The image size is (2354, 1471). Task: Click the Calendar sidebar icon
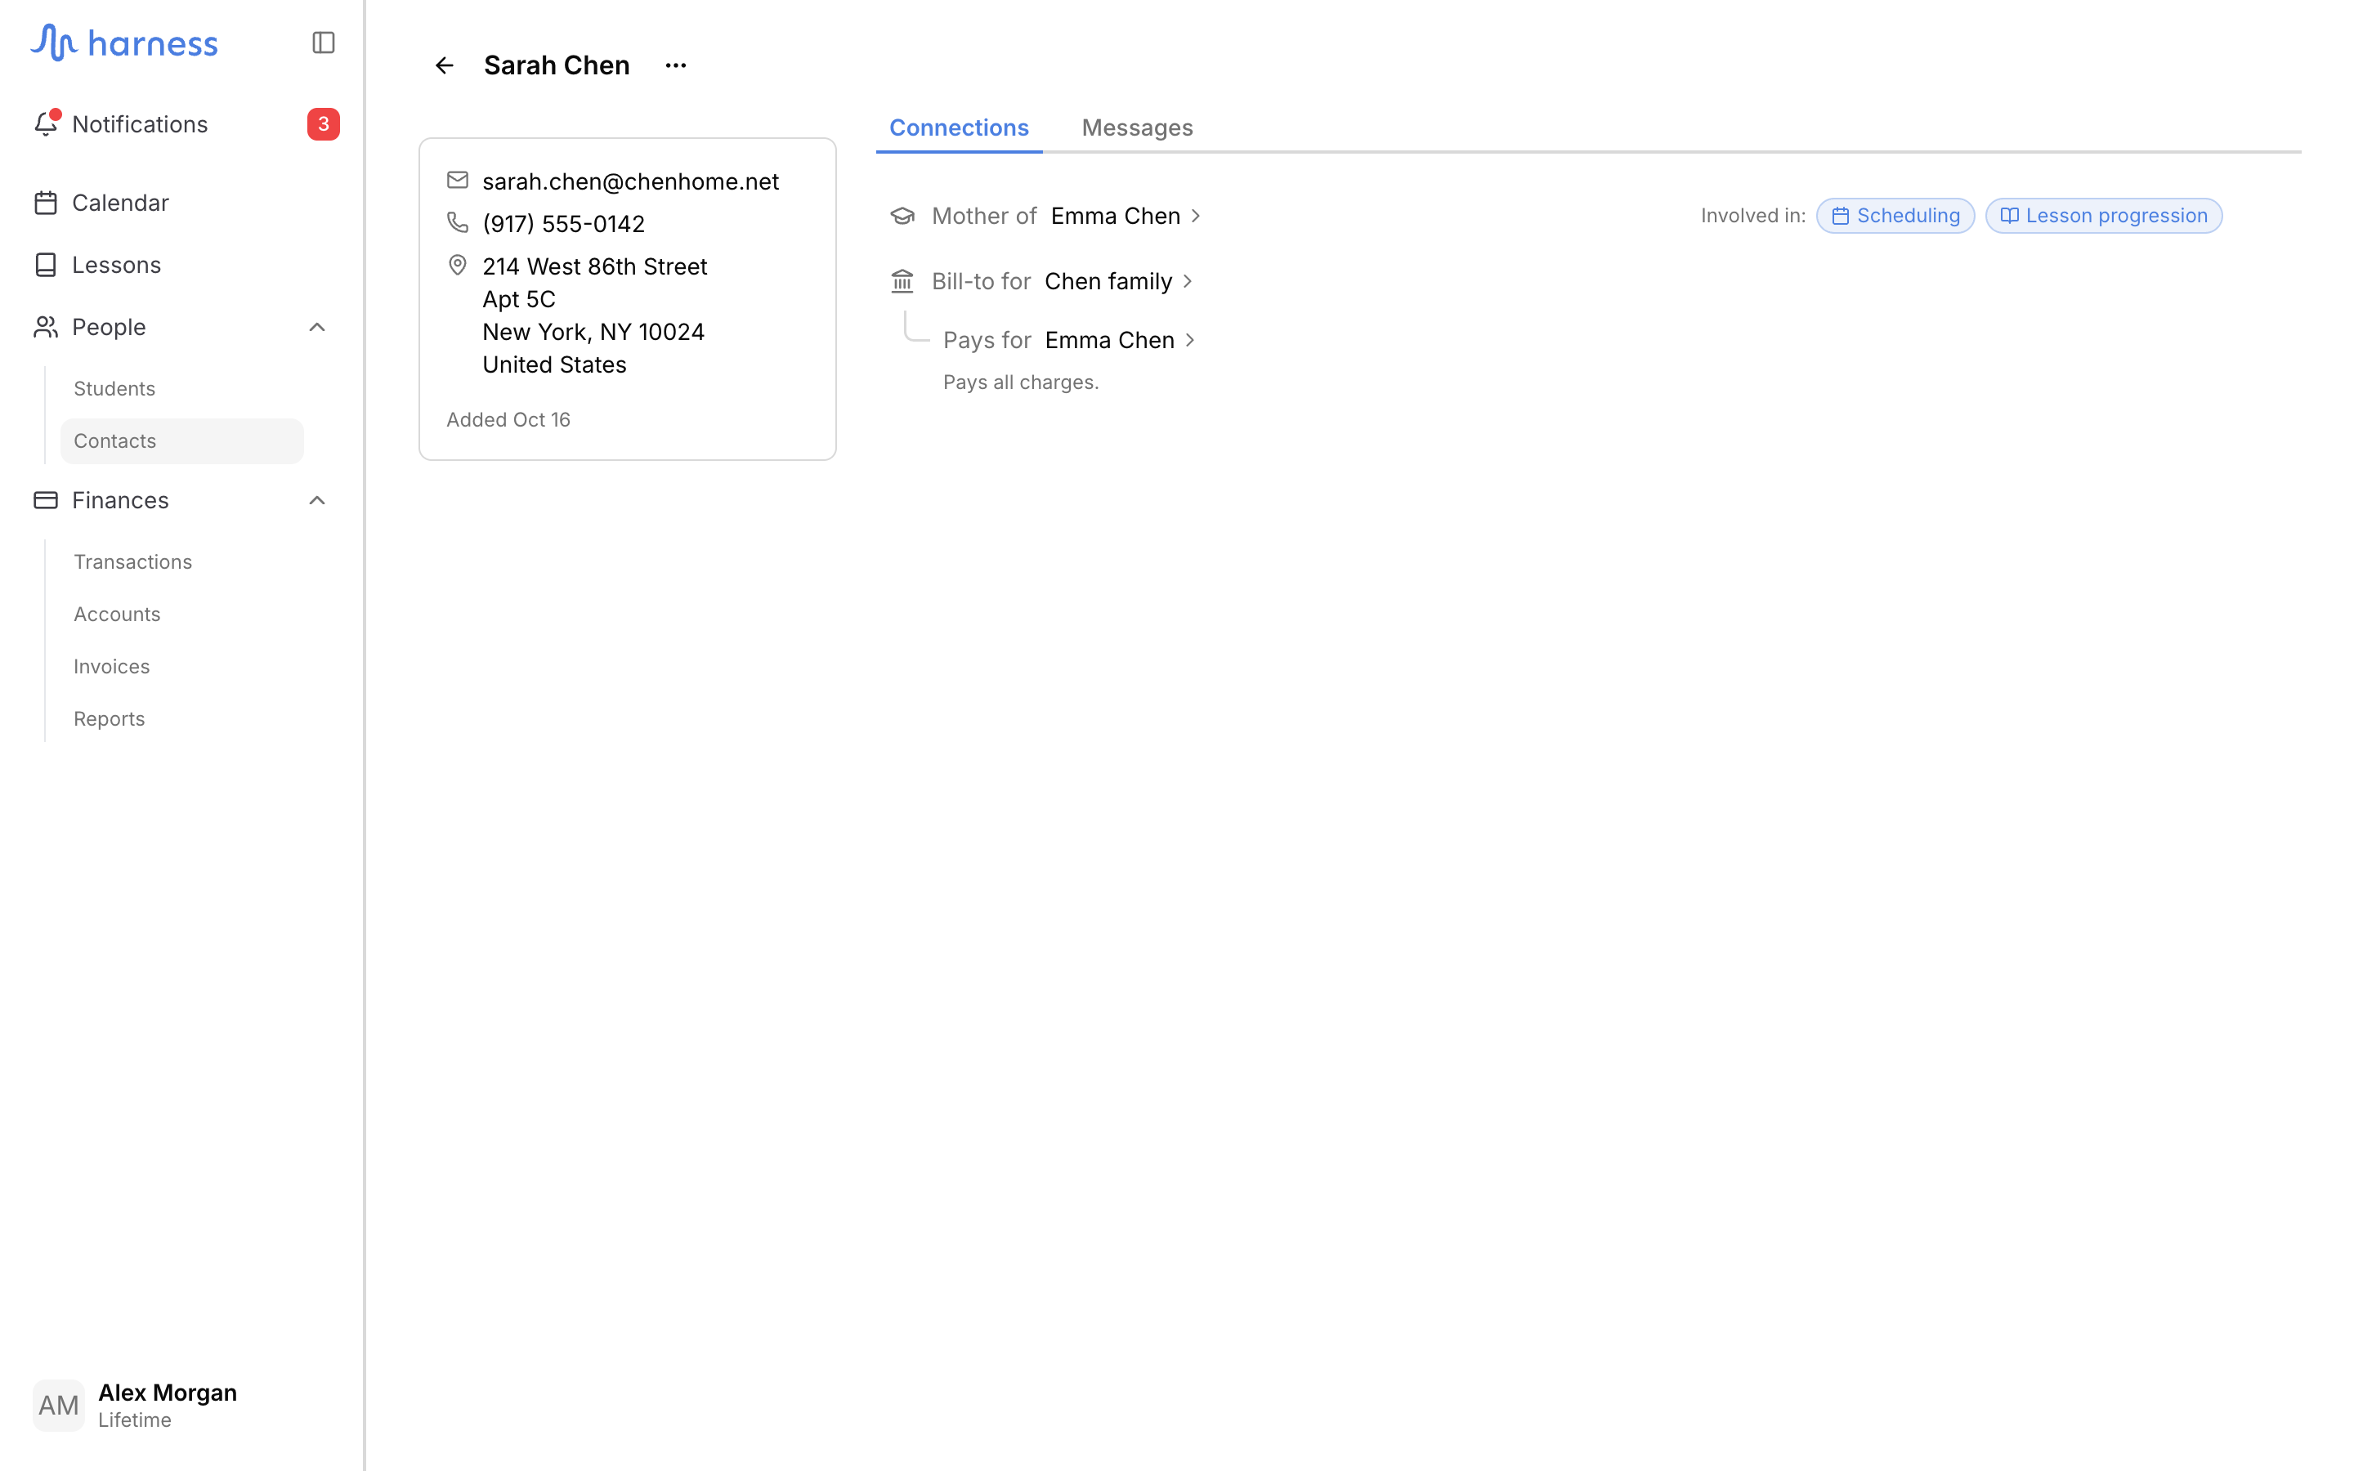[46, 203]
